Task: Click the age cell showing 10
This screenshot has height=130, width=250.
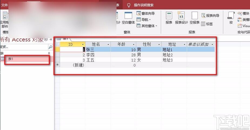Action: tap(123, 50)
